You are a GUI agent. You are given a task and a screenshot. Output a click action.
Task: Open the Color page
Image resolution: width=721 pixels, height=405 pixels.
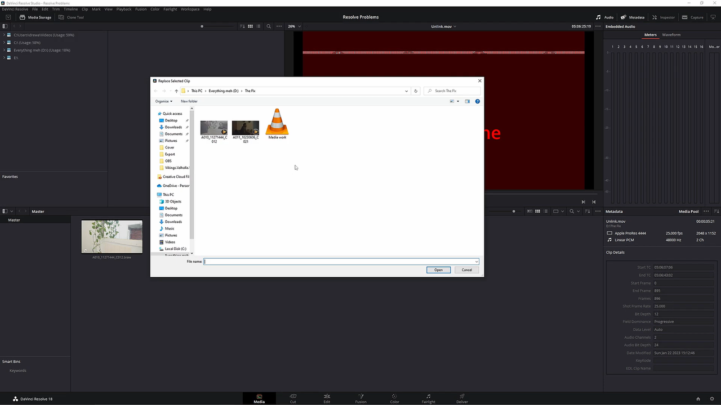coord(394,398)
